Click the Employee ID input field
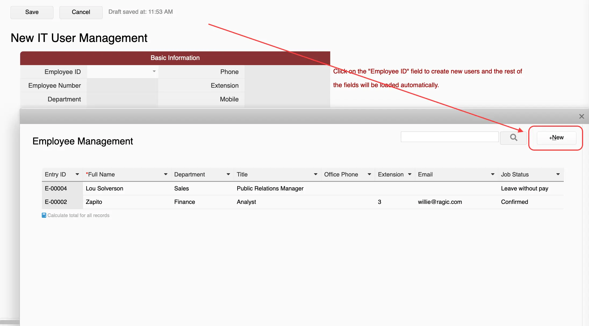This screenshot has height=326, width=589. click(120, 72)
